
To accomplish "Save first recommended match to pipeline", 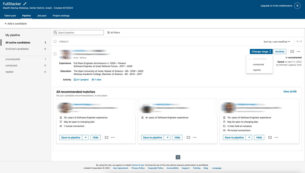I will [71, 137].
